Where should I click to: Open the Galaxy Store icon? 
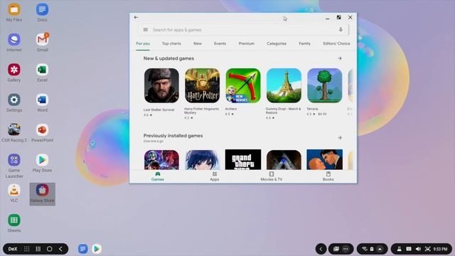[42, 194]
